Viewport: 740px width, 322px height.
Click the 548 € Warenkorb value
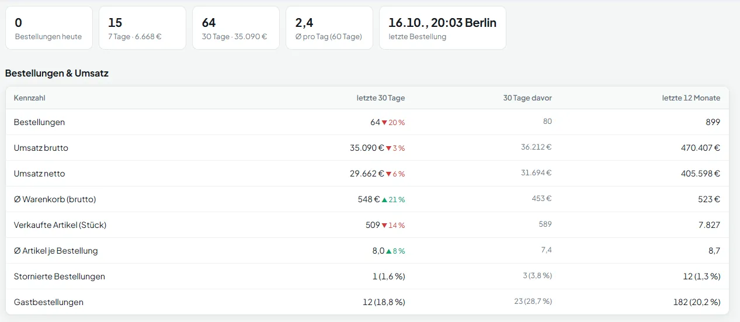click(369, 199)
